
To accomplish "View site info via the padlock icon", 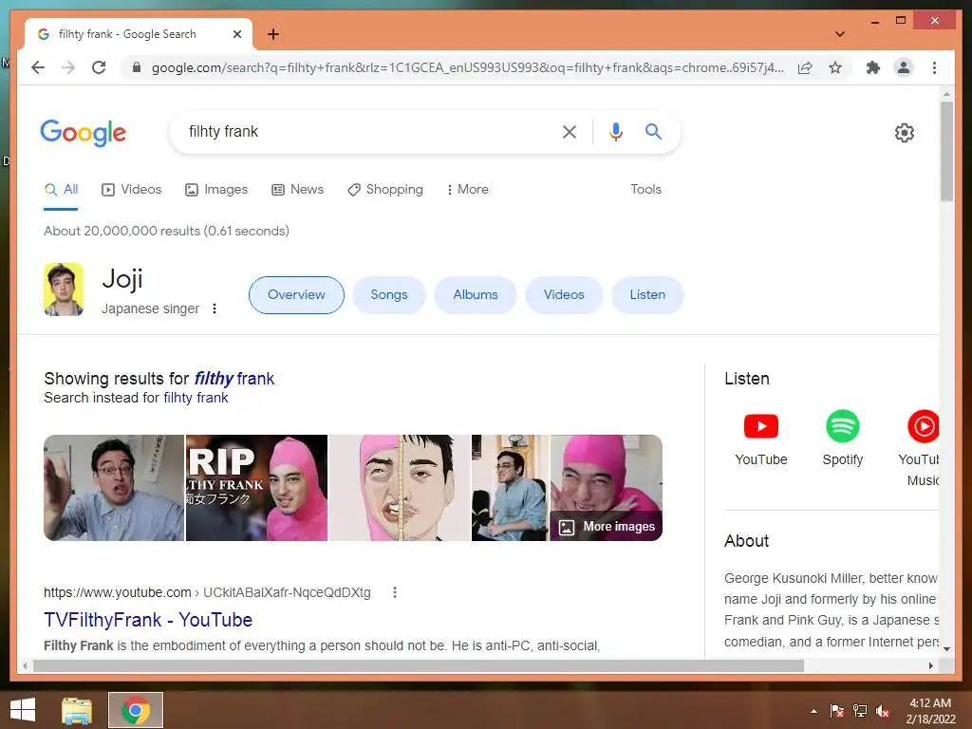I will (x=137, y=67).
